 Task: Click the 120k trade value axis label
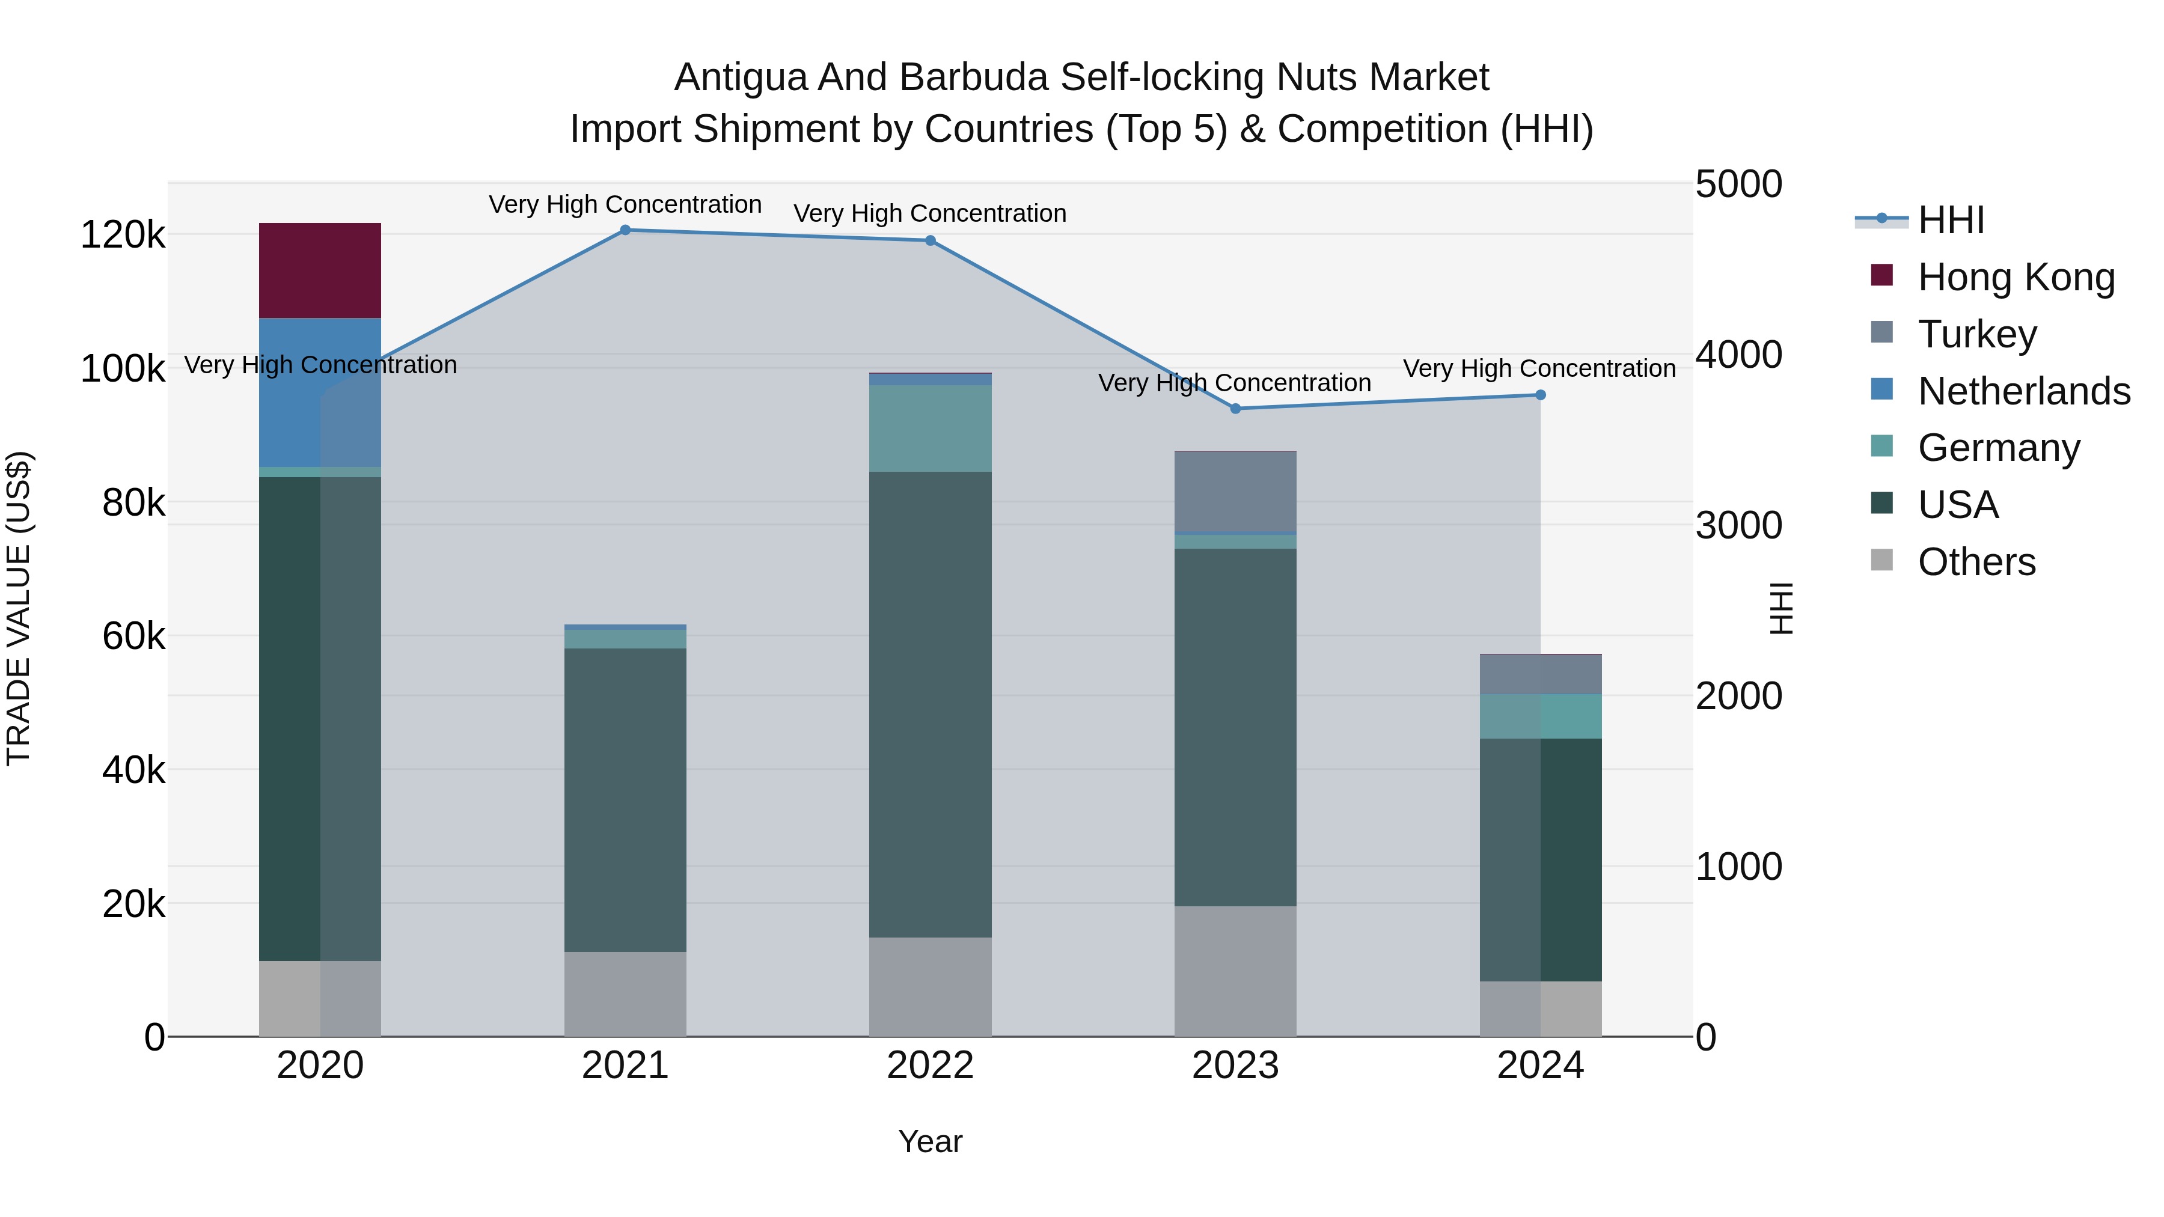click(x=123, y=235)
